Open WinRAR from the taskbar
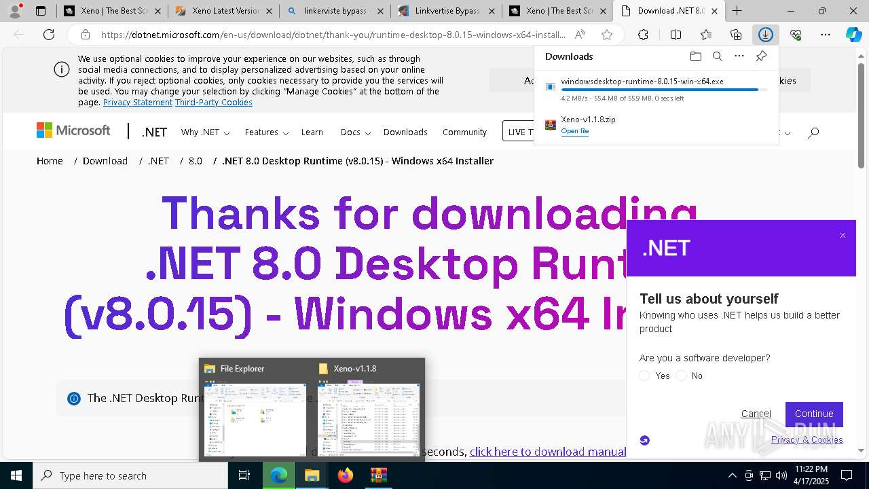This screenshot has height=489, width=869. tap(378, 475)
